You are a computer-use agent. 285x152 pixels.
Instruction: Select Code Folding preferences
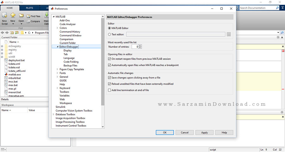[71, 62]
